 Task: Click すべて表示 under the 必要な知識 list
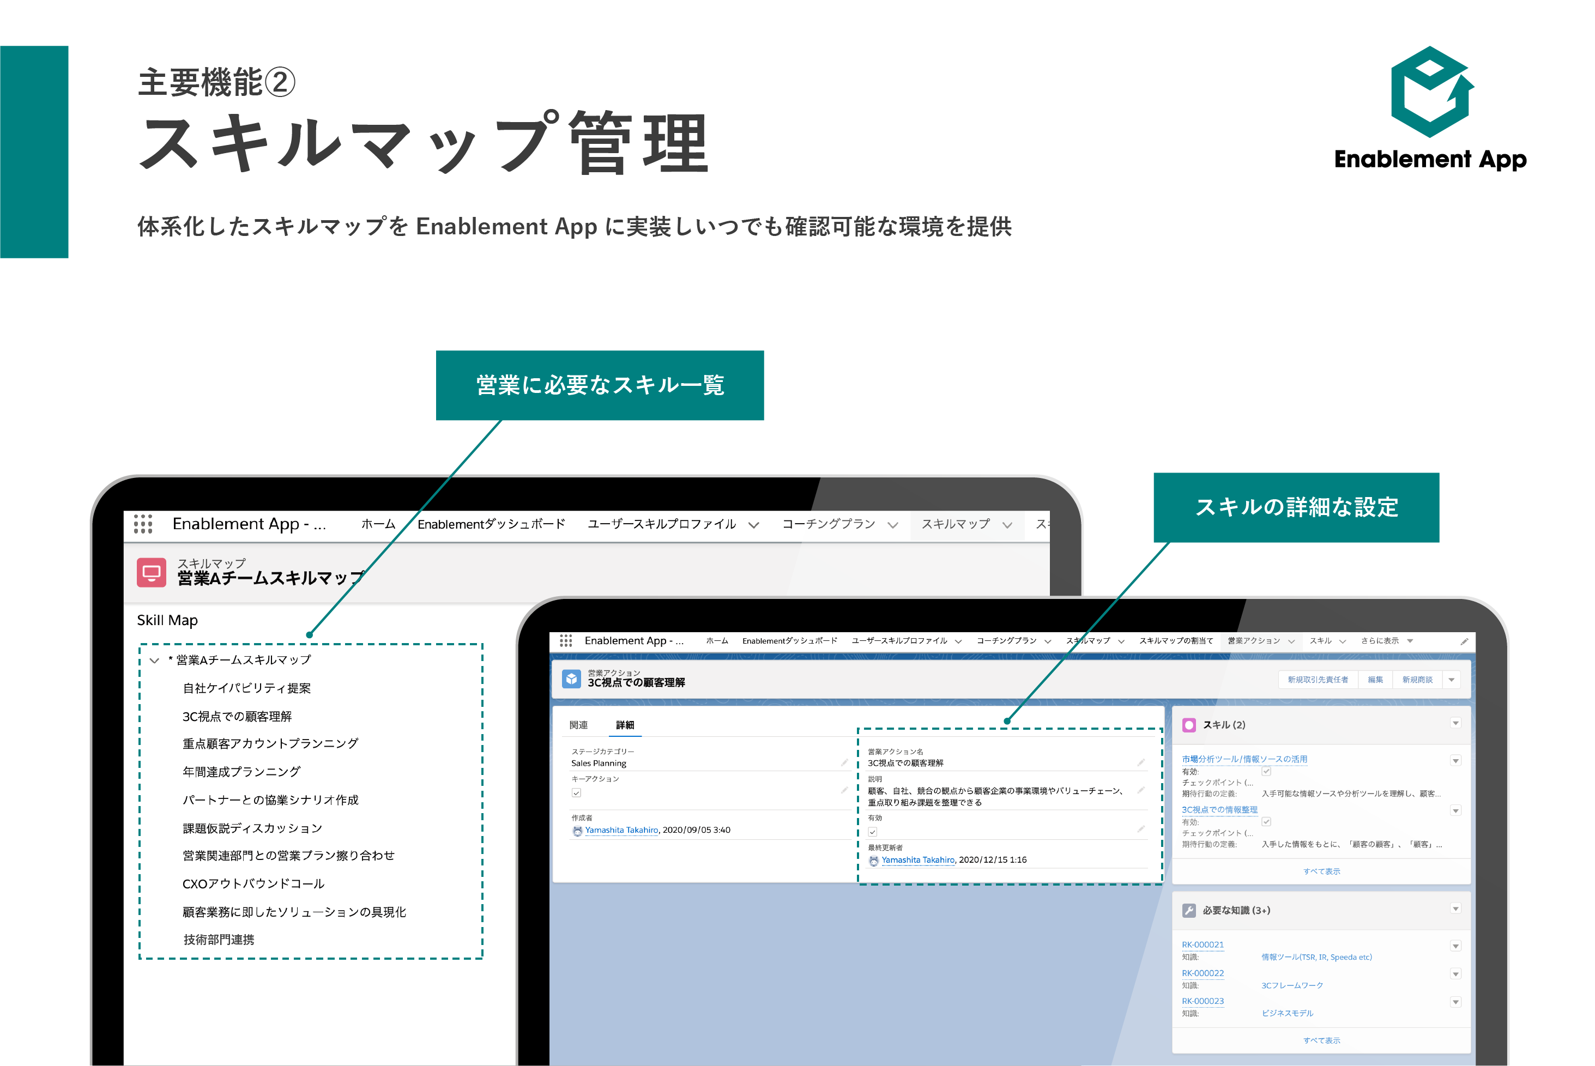1321,1041
